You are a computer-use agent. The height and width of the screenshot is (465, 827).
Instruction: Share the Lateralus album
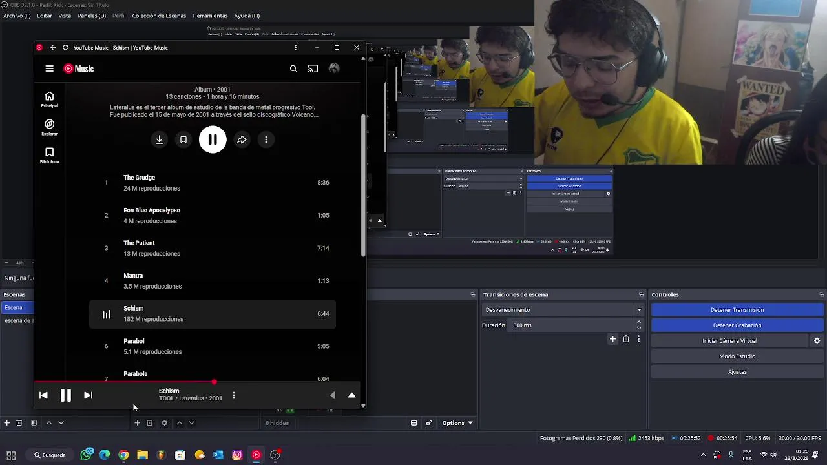242,139
